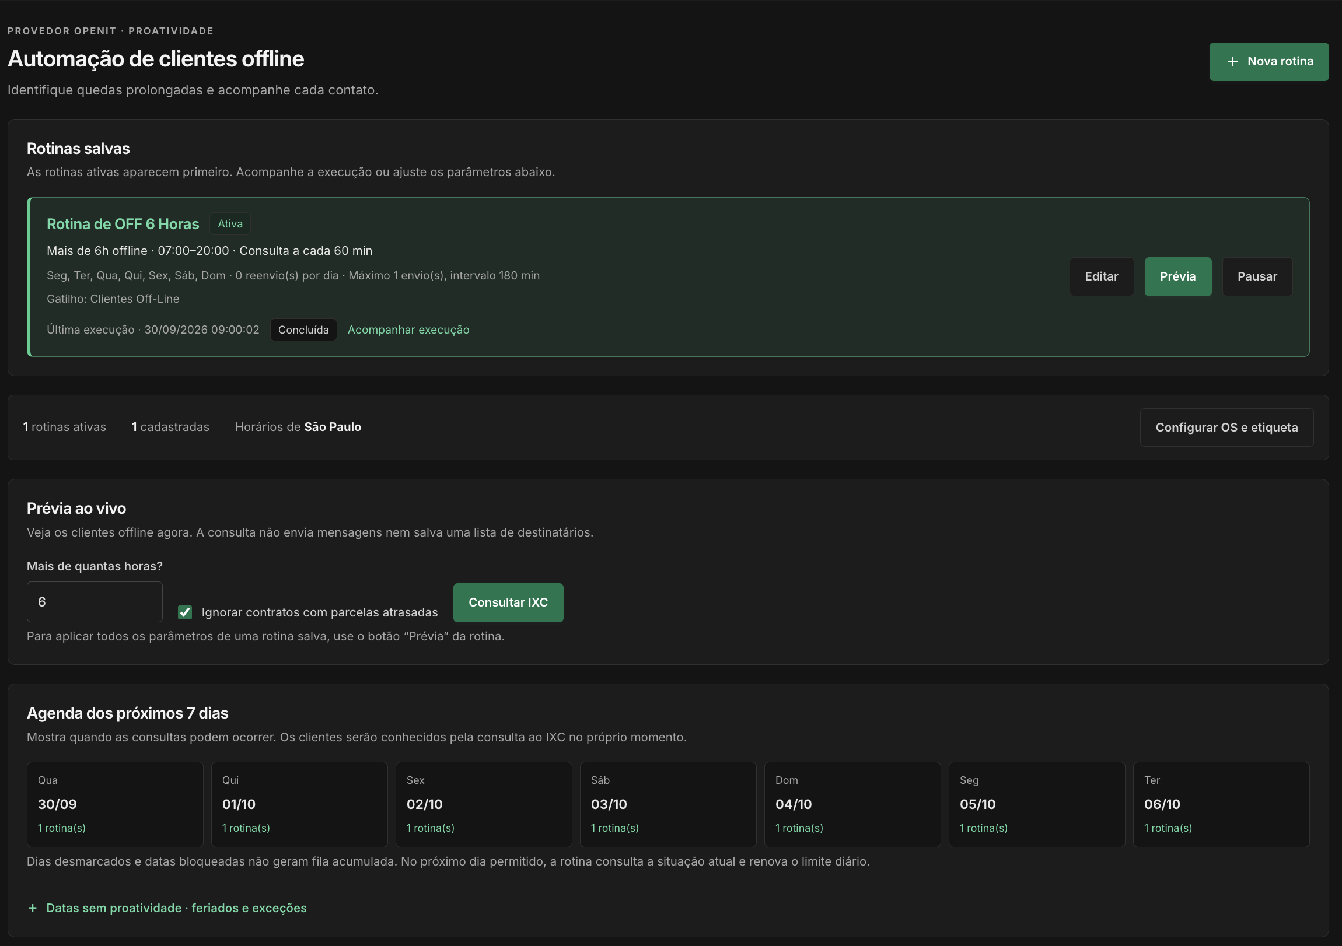Click 'Última execução · 30/09/2026 09:00:02' text
The image size is (1342, 946).
pyautogui.click(x=153, y=330)
